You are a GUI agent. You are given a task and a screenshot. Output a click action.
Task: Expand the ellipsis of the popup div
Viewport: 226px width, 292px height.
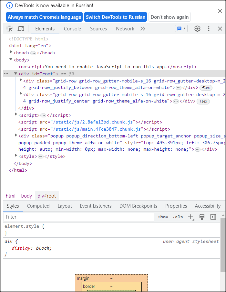coord(198,149)
